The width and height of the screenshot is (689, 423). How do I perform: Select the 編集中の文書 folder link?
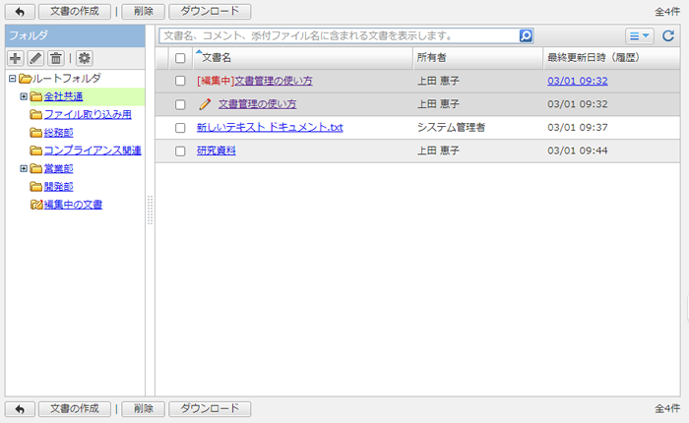tap(73, 205)
